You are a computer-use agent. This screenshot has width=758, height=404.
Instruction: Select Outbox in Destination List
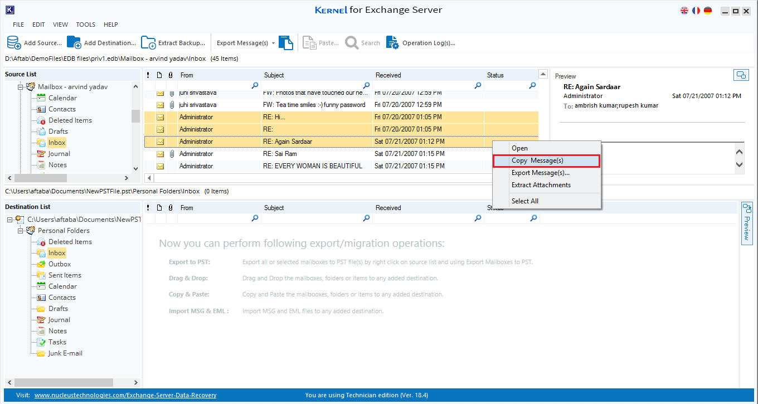click(x=60, y=264)
